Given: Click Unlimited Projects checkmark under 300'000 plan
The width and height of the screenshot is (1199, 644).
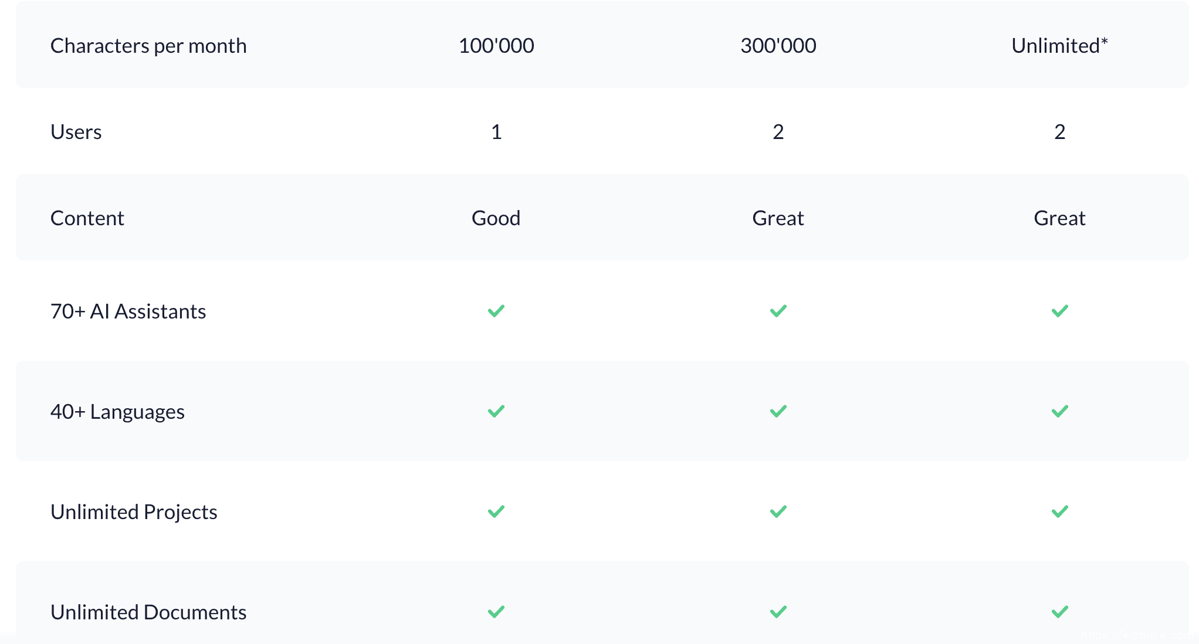Looking at the screenshot, I should point(778,511).
